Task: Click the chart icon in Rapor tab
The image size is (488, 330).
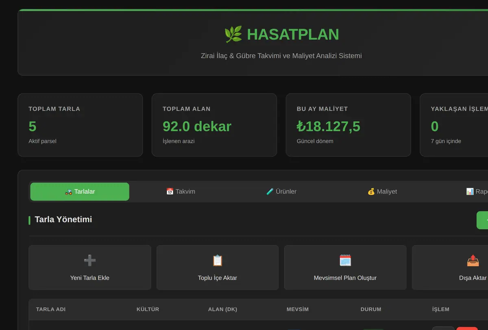Action: pos(470,192)
